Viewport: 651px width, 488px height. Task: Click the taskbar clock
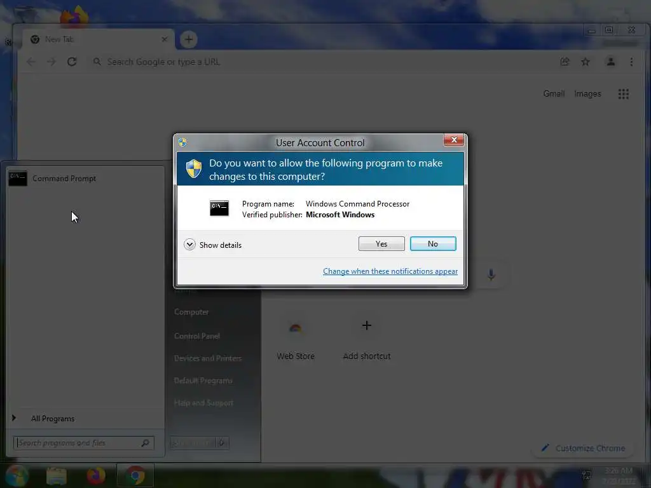click(619, 476)
